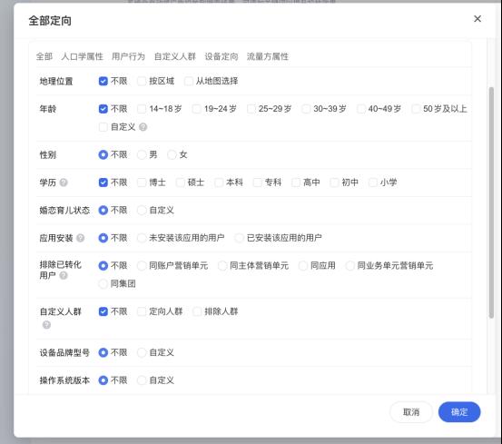The width and height of the screenshot is (502, 444).
Task: Open the 流量方属性 tab
Action: (267, 56)
